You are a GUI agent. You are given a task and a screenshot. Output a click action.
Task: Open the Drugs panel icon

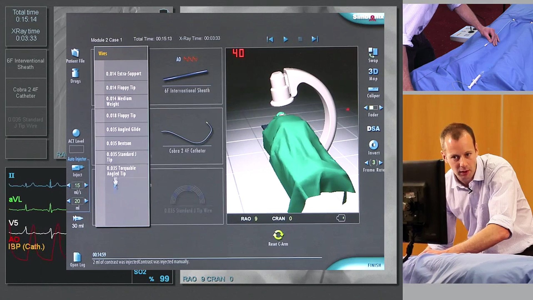pos(75,73)
